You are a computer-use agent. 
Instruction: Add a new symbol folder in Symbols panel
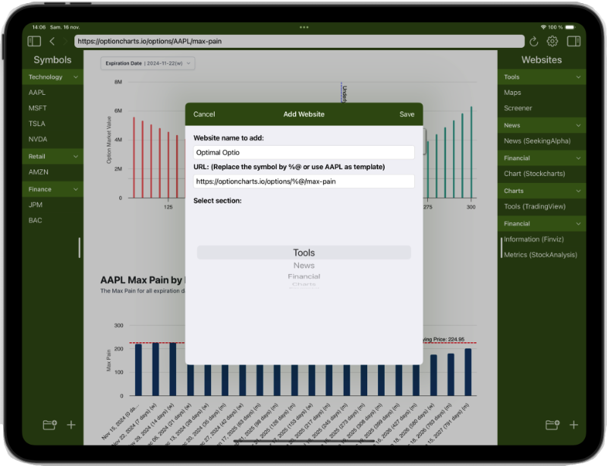click(x=50, y=425)
